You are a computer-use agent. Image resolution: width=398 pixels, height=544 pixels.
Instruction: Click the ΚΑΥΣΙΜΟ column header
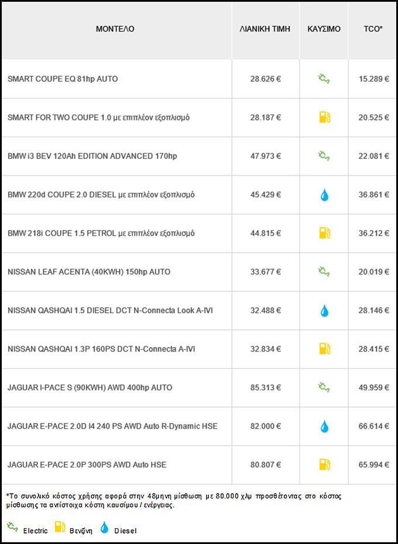324,29
